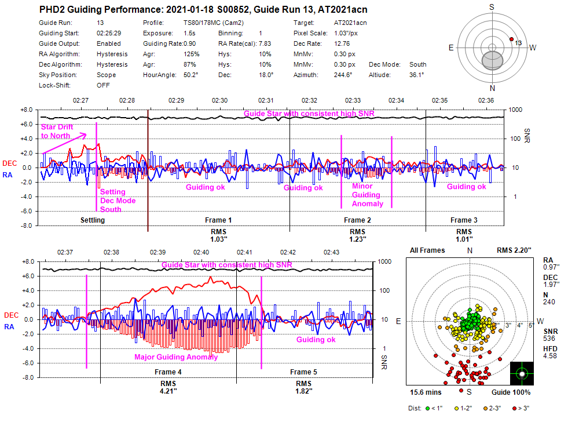Click the 15.6 mins duration label
Screen dimensions: 579x422
[426, 392]
